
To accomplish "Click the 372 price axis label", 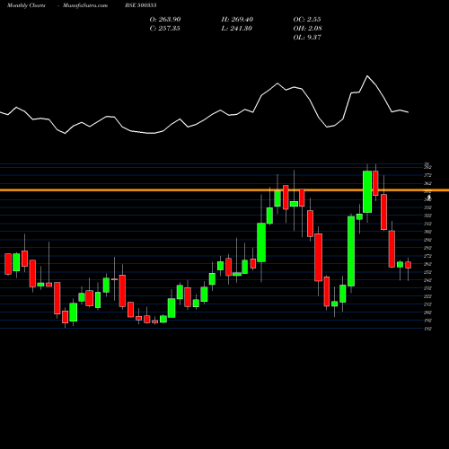I will (x=427, y=175).
